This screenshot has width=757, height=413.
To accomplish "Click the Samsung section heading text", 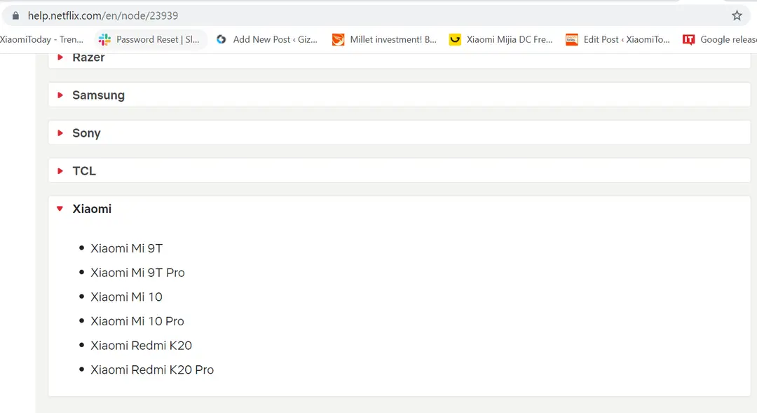I will point(99,95).
